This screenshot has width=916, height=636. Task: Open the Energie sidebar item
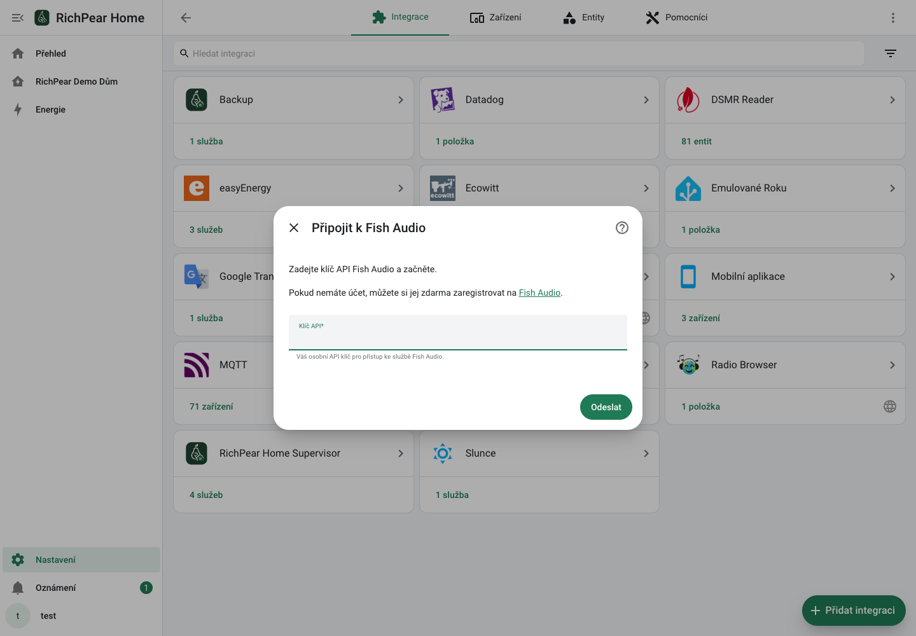(x=81, y=109)
